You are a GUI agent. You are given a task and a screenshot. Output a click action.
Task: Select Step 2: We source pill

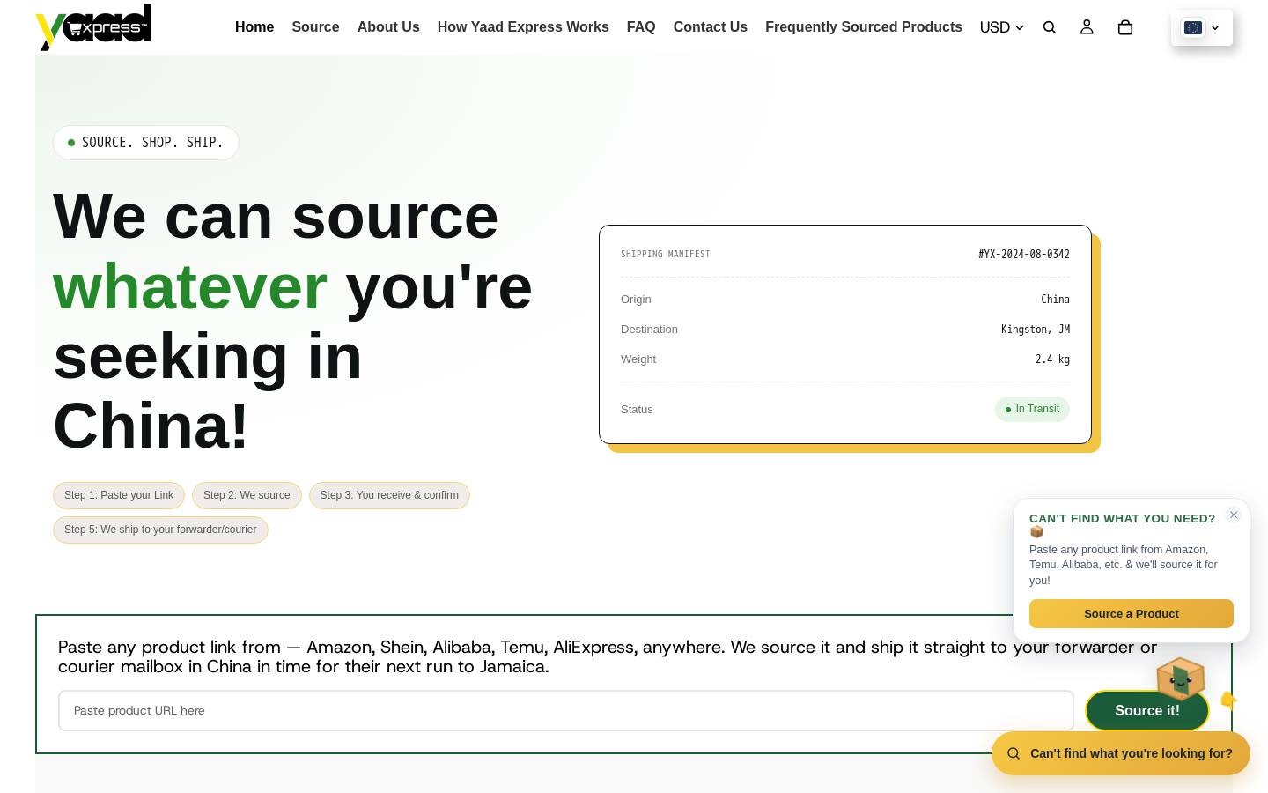tap(247, 495)
